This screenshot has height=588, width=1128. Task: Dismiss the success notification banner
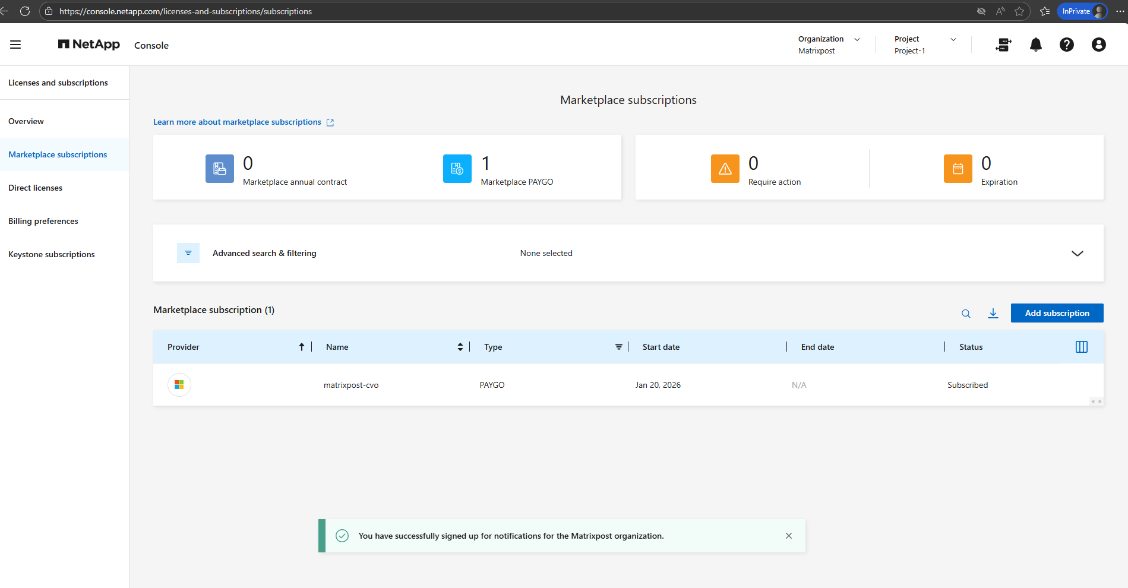coord(788,536)
